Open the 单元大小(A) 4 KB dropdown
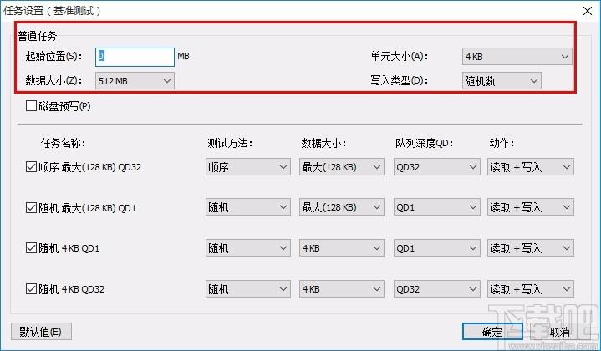601x351 pixels. pyautogui.click(x=517, y=57)
